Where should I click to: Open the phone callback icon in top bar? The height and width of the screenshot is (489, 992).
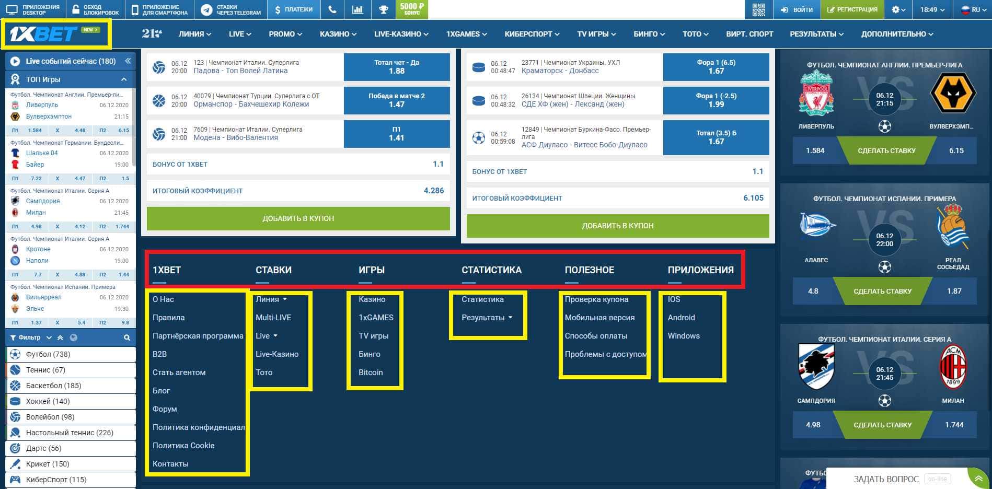pyautogui.click(x=332, y=9)
